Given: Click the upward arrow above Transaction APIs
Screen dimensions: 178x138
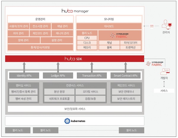Looking at the screenshot, I should click(x=92, y=67).
